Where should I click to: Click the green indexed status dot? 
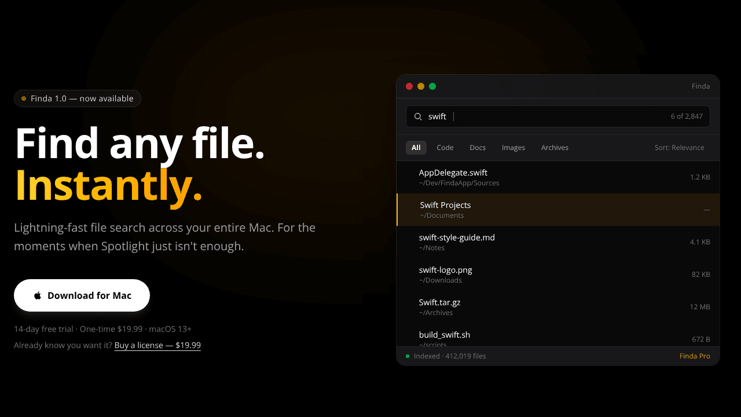click(408, 356)
